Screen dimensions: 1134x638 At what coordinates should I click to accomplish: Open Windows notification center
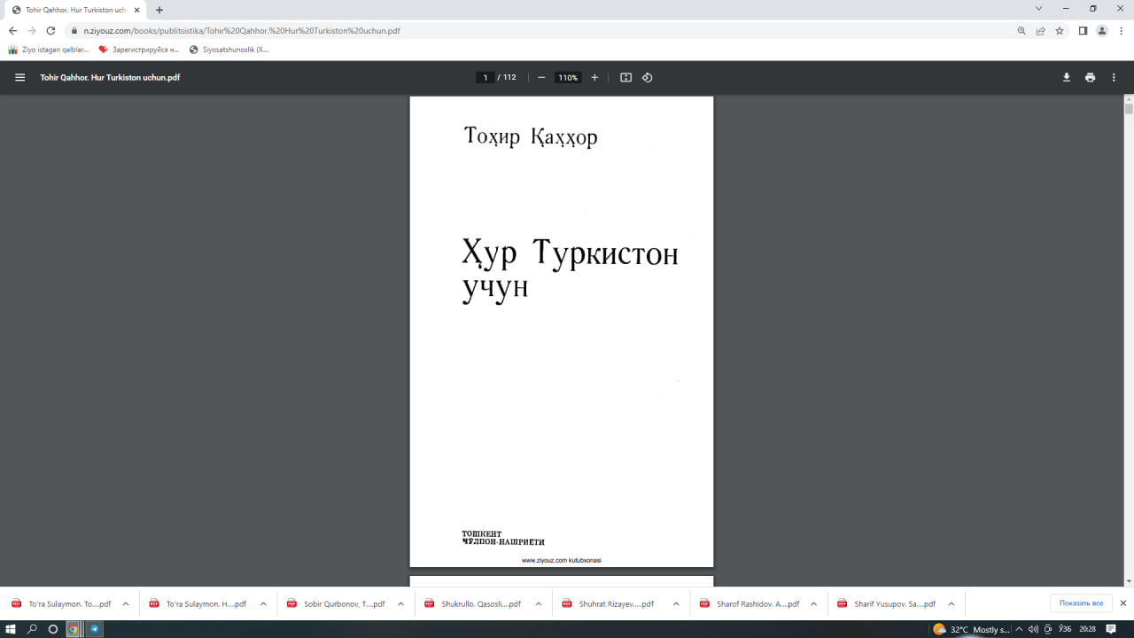click(1111, 629)
